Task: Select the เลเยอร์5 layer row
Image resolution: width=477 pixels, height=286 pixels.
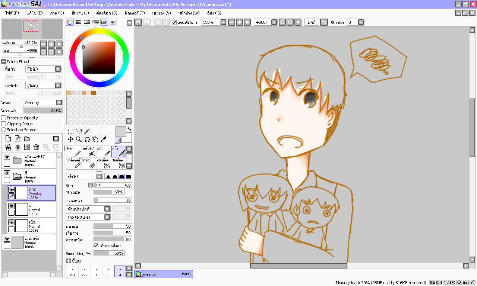Action: point(29,242)
